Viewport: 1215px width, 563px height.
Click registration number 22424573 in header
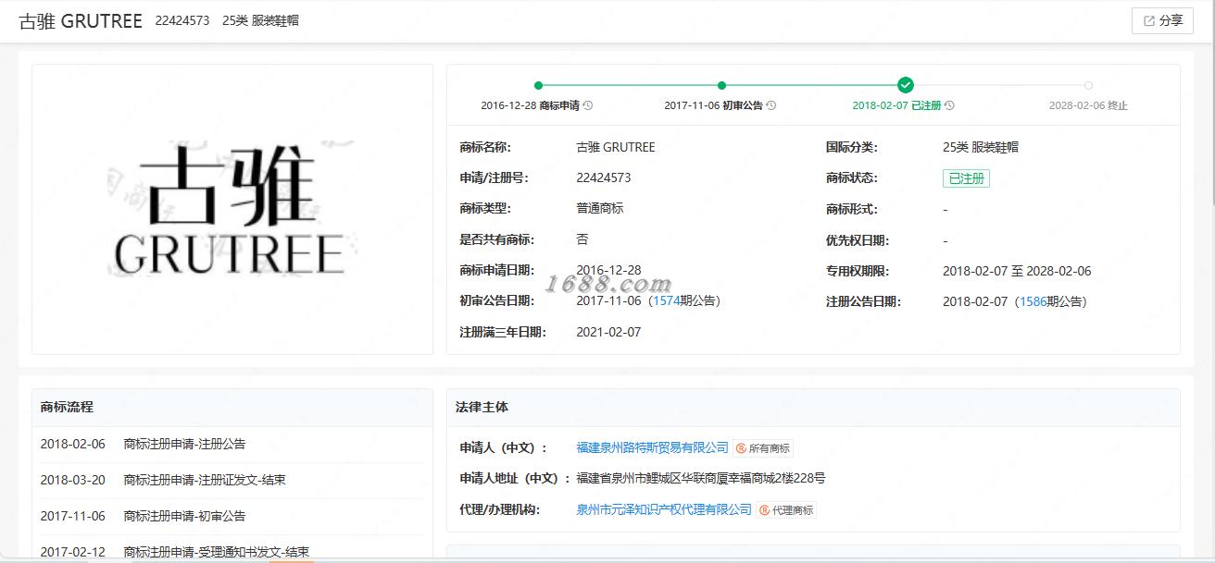182,20
